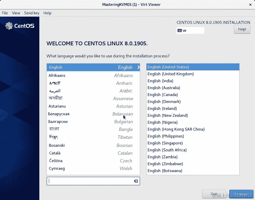
Task: Select Asturianu in the language list
Action: 93,106
